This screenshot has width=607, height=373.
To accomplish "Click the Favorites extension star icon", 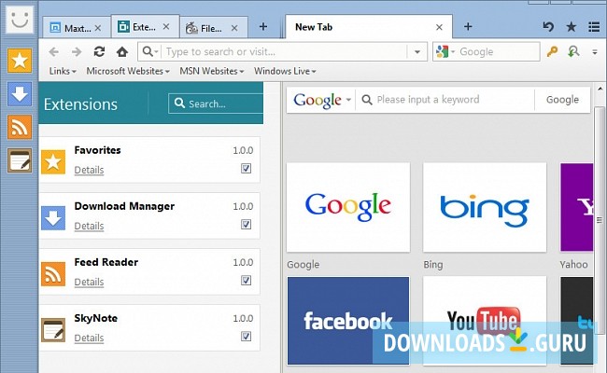I will click(x=53, y=162).
